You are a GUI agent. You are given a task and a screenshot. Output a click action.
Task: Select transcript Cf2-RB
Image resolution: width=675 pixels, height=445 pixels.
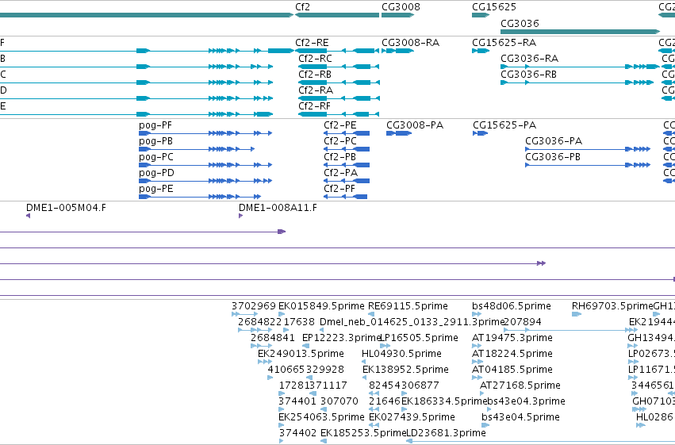coord(339,82)
